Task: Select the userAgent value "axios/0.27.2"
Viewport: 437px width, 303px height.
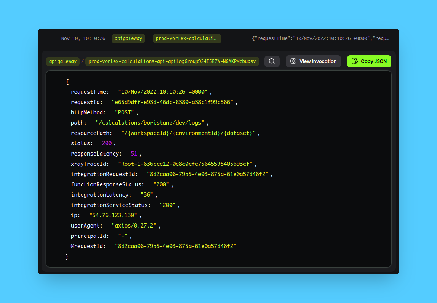Action: 134,226
